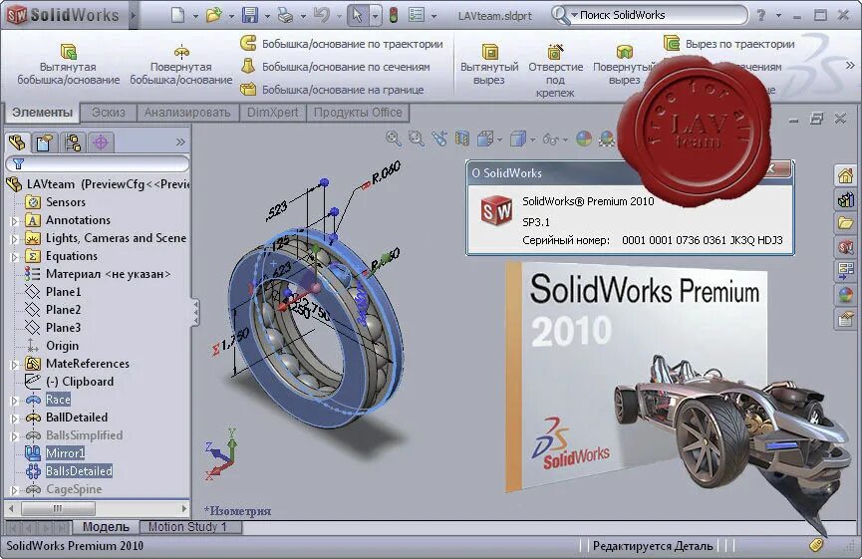Click the feature tree filter field
Viewport: 862px width, 559px height.
[x=98, y=163]
